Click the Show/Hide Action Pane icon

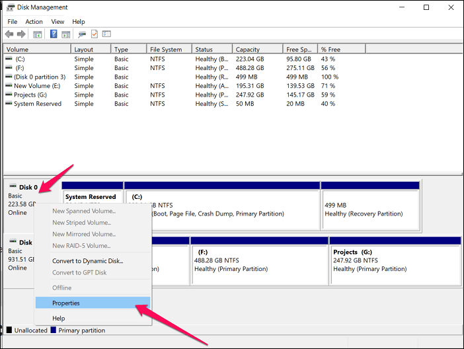pos(65,34)
